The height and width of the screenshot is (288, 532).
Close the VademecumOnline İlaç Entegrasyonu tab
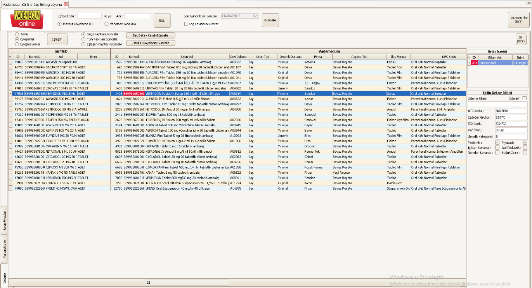pyautogui.click(x=66, y=4)
